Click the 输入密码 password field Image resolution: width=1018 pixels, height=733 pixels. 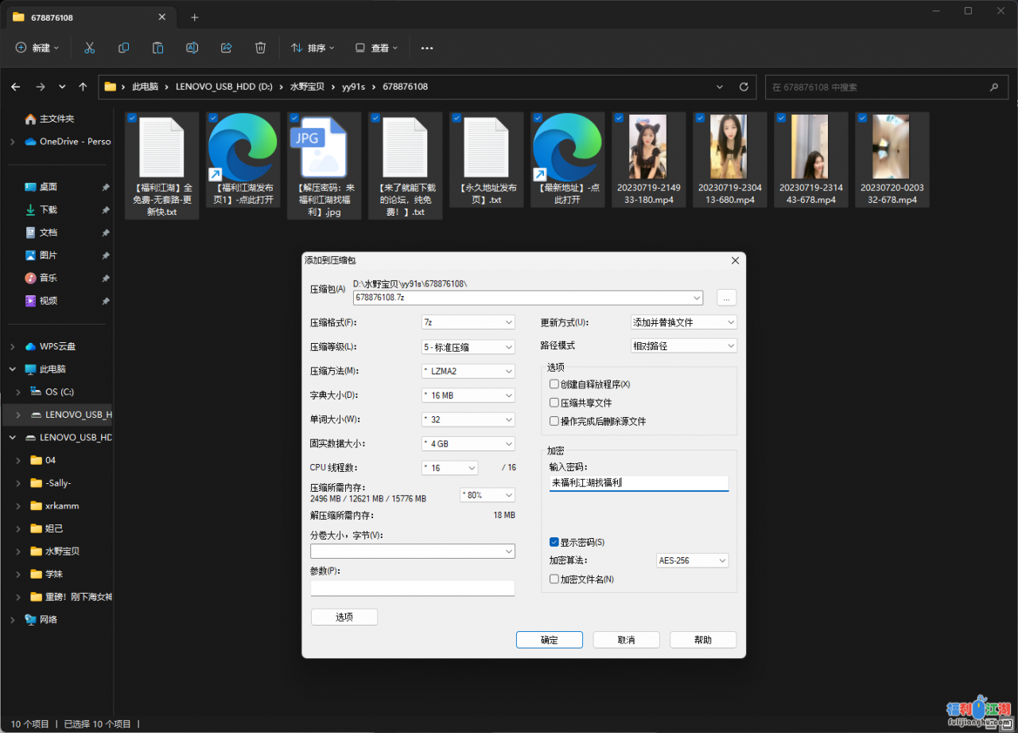639,483
